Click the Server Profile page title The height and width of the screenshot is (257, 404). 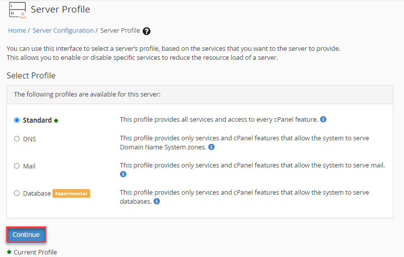(60, 10)
